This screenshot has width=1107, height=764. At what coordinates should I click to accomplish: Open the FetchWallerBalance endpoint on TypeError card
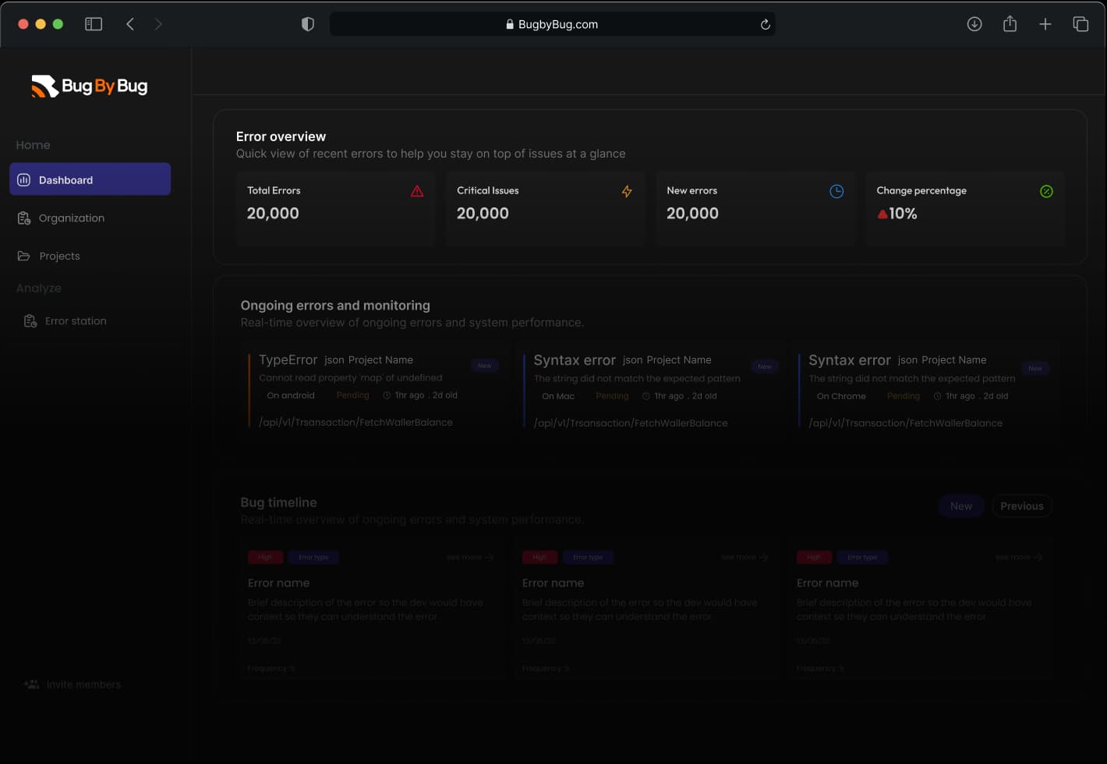tap(355, 422)
